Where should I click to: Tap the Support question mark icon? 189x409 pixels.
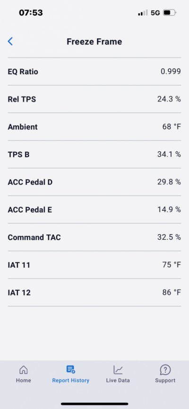coord(165,369)
